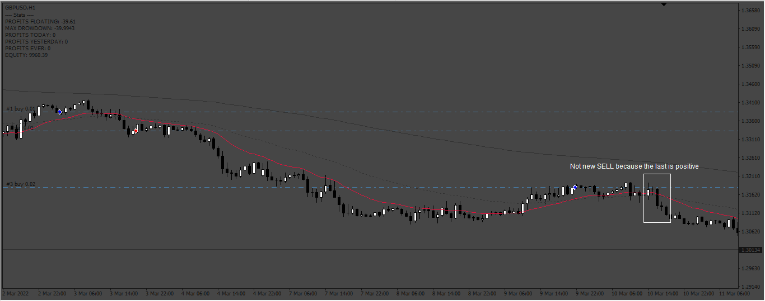Click the MAX DROWDOWN: -39.9943 line
This screenshot has height=301, width=765.
tap(40, 28)
